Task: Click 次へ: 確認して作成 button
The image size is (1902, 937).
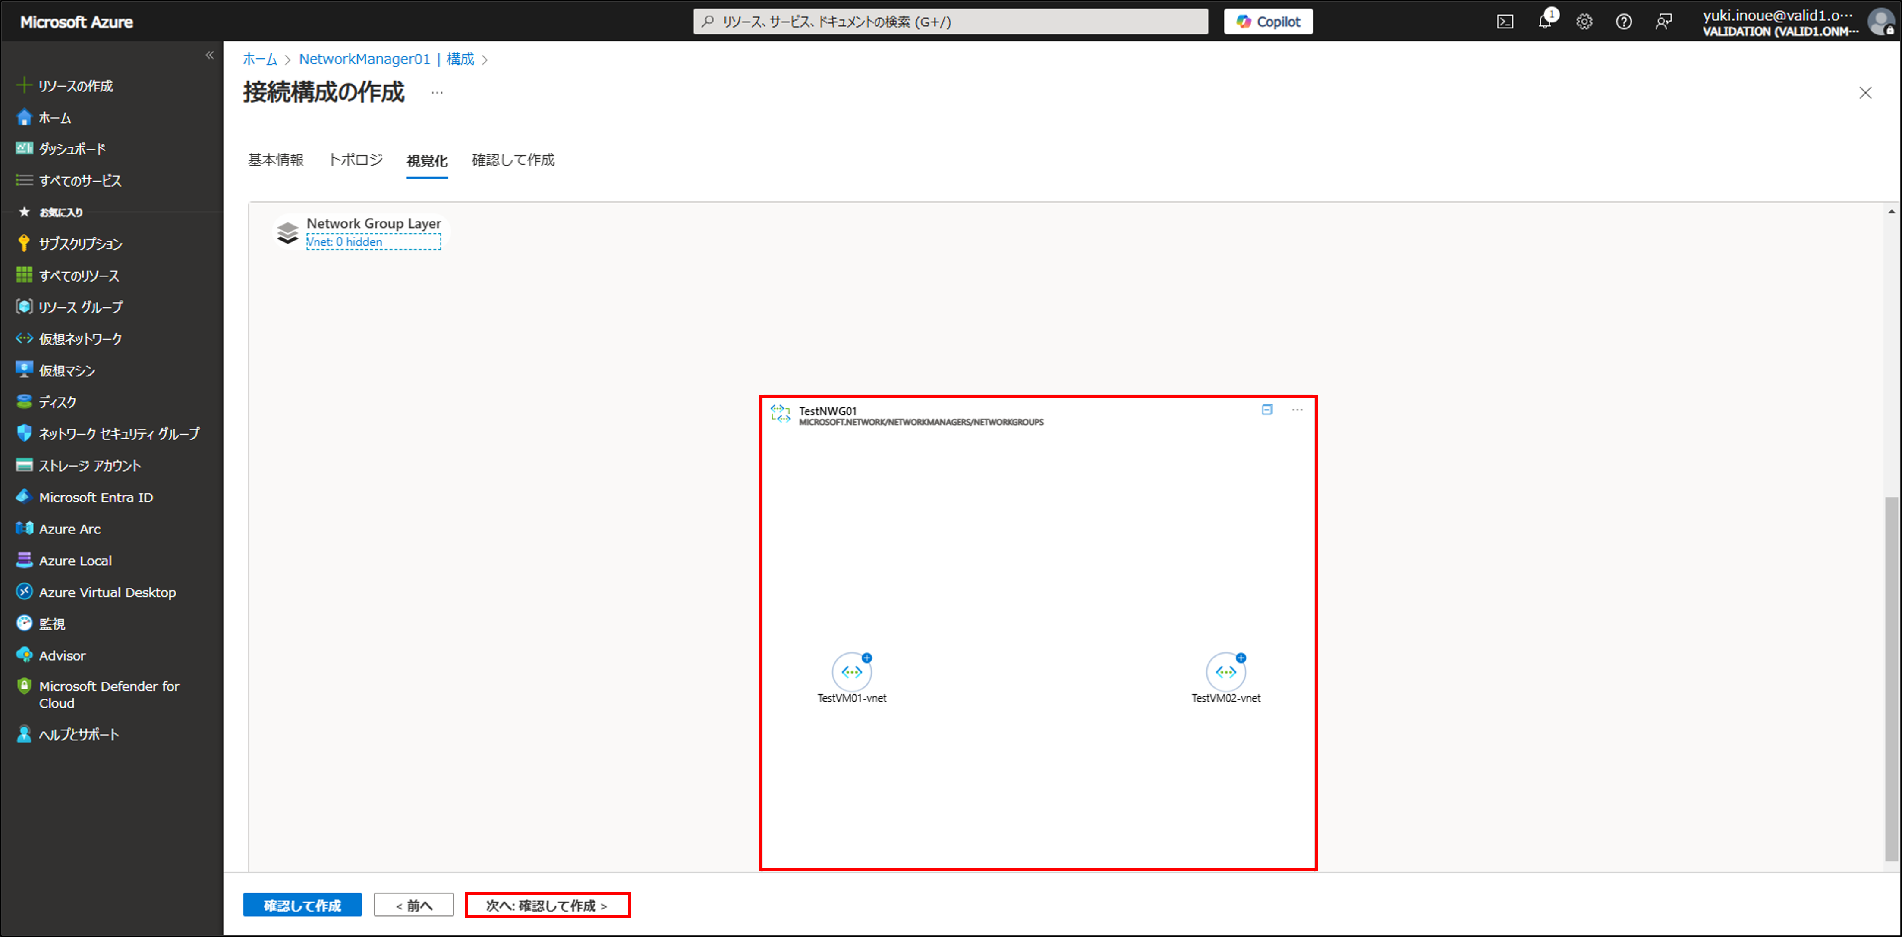Action: click(547, 905)
